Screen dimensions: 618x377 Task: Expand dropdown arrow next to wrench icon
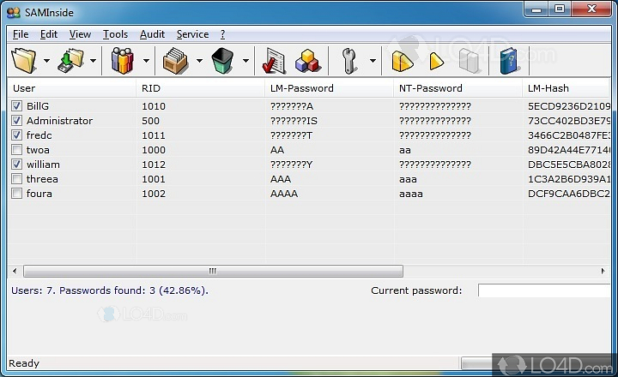pos(373,61)
